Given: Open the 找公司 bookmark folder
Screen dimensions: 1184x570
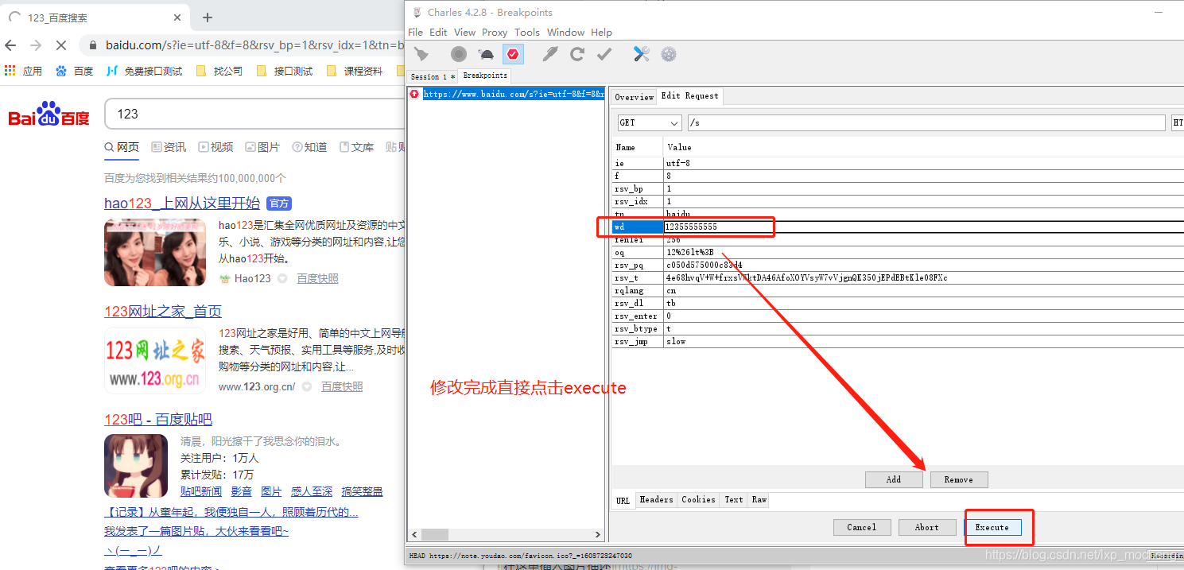Looking at the screenshot, I should click(x=219, y=71).
